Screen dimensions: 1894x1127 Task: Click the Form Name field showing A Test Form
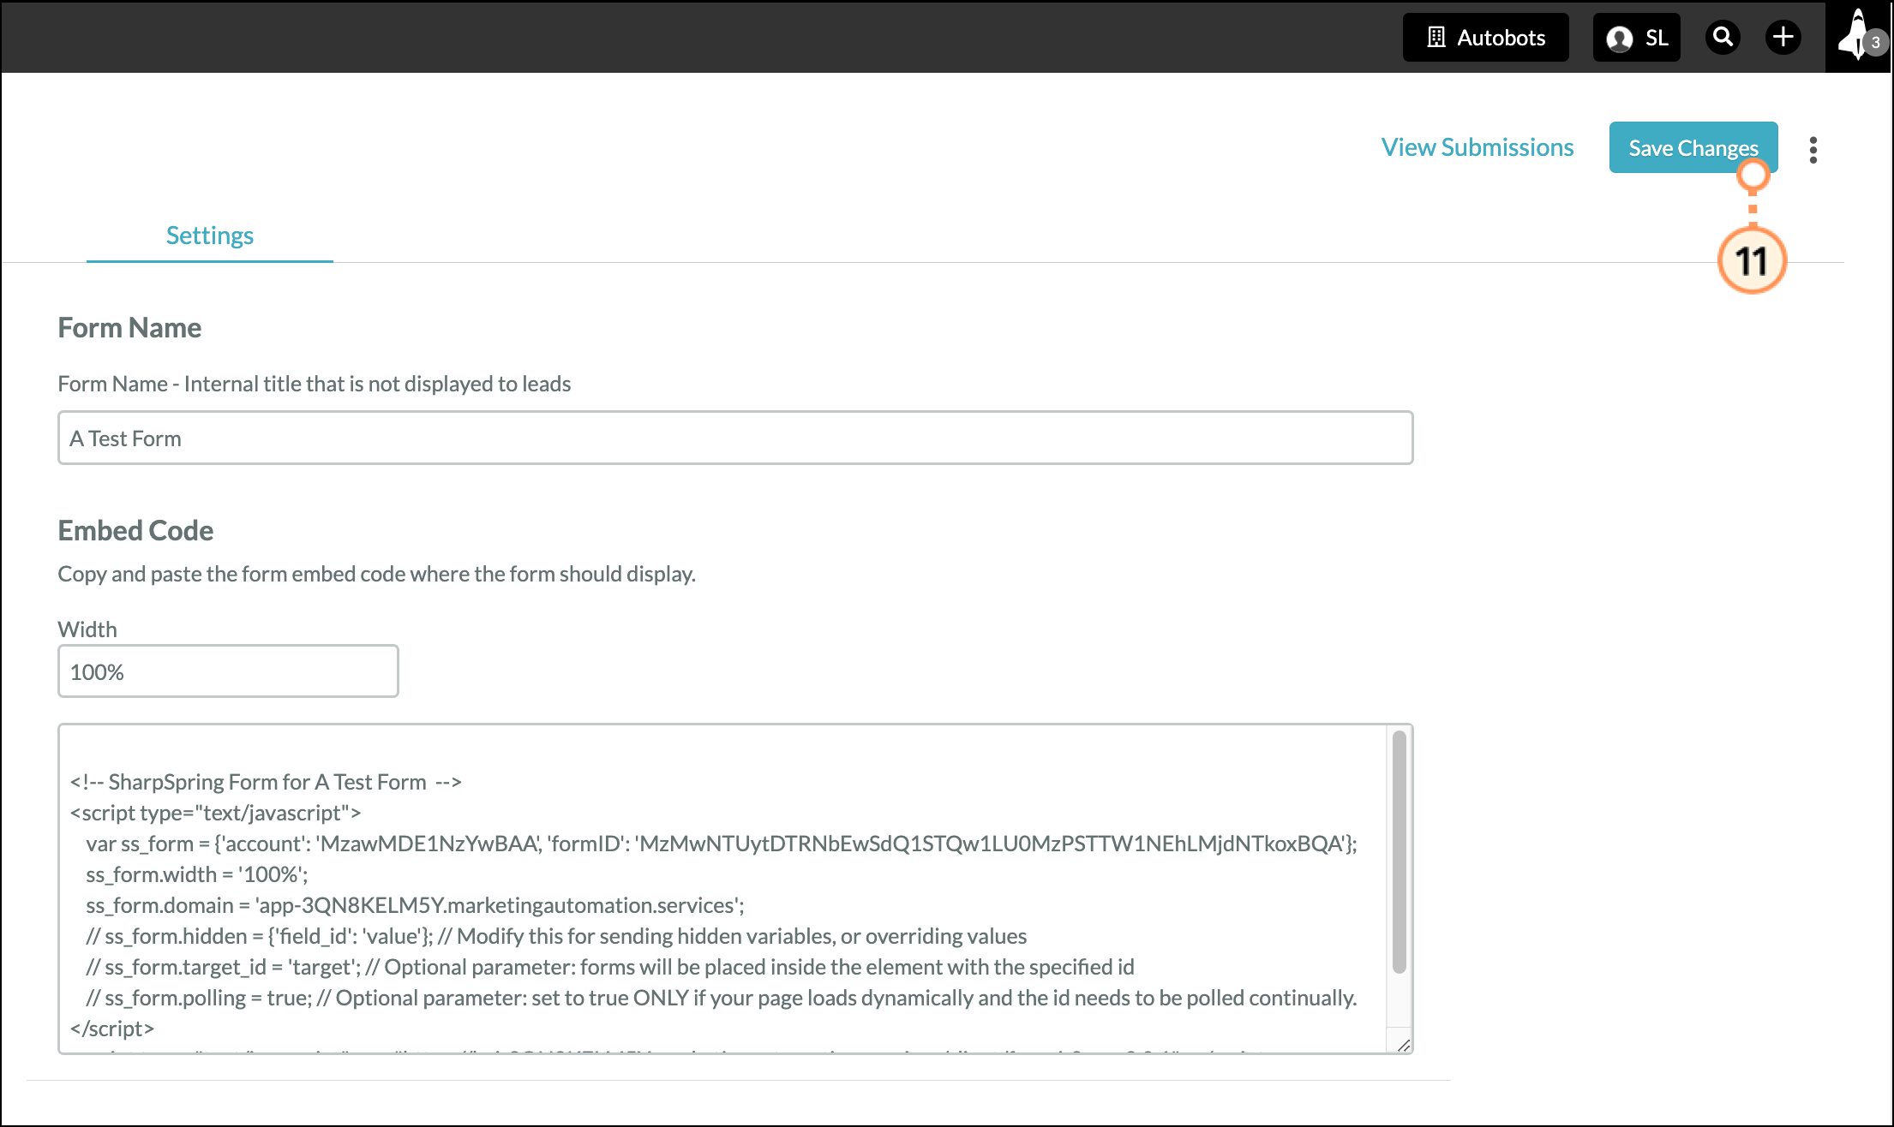tap(734, 438)
